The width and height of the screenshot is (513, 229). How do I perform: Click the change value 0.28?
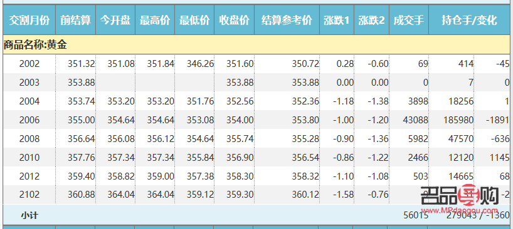pyautogui.click(x=345, y=64)
